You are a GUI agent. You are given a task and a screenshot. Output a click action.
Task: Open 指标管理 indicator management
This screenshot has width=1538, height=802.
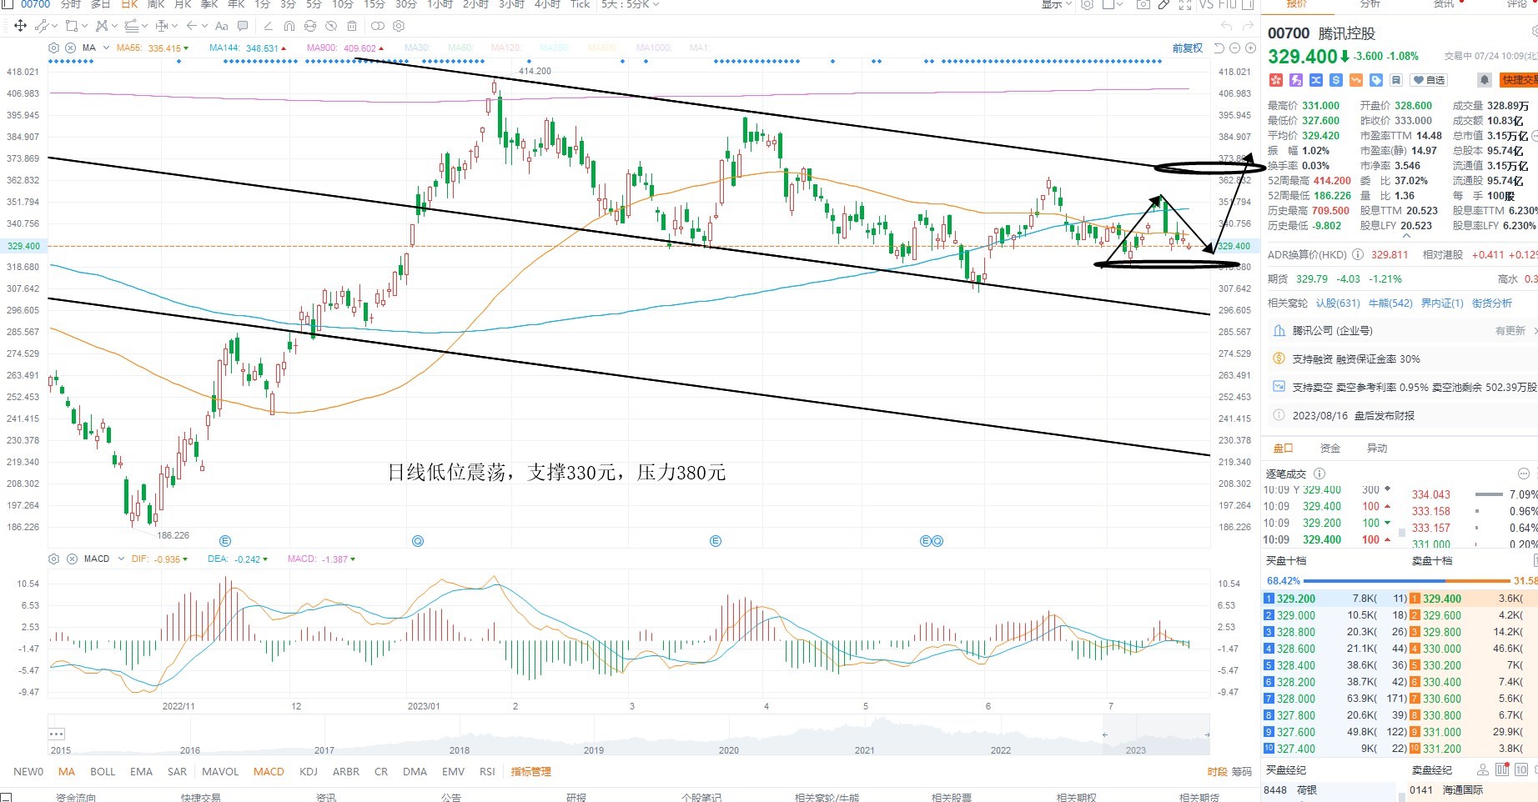pyautogui.click(x=531, y=772)
